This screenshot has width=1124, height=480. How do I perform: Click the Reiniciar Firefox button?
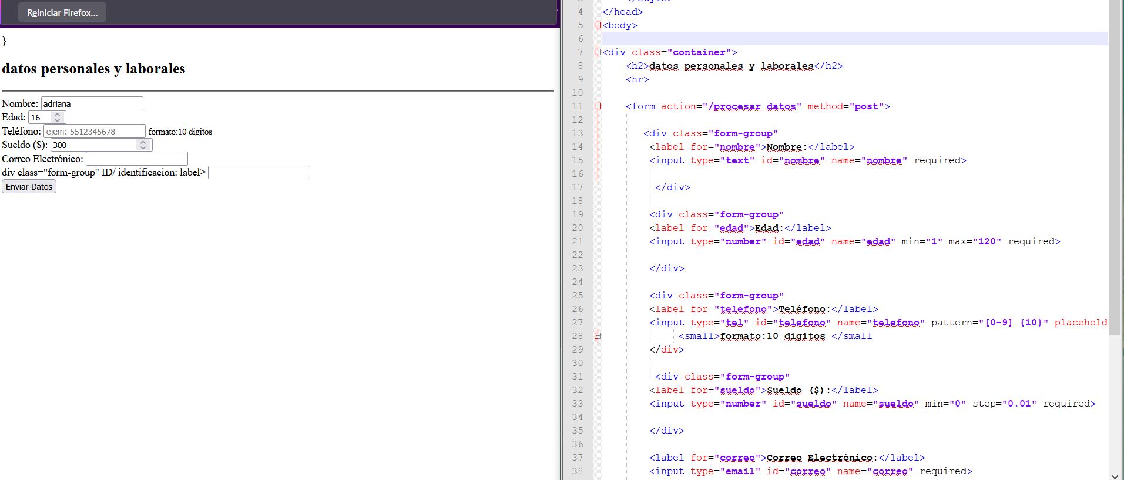coord(62,12)
